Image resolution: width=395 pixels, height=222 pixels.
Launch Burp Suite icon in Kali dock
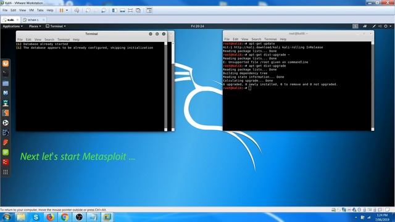tap(6, 113)
